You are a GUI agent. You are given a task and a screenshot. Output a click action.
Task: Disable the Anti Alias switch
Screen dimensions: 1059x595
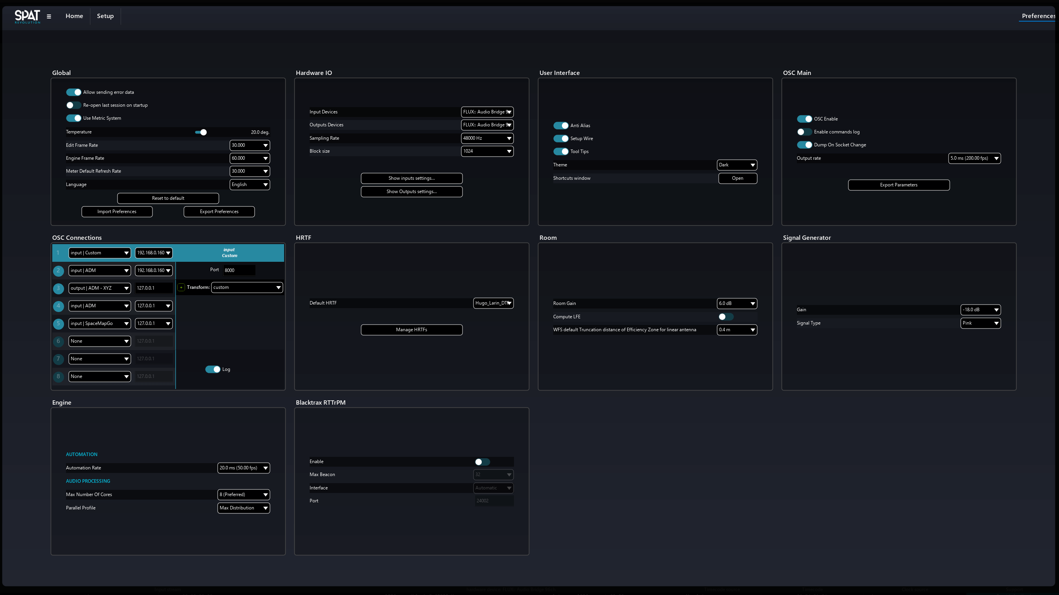pyautogui.click(x=561, y=126)
